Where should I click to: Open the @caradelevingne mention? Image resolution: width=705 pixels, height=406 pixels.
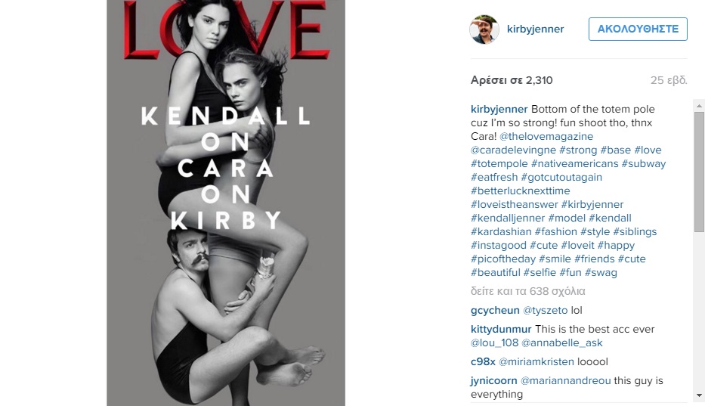tap(513, 150)
